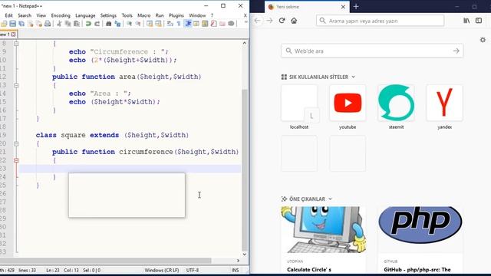Open the Edit menu
The image size is (491, 276).
(x=8, y=15)
